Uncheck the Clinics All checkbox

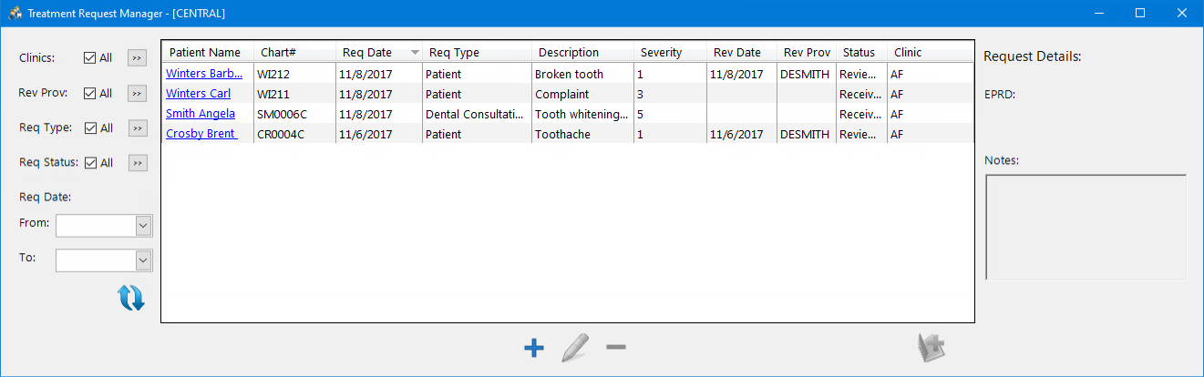click(89, 57)
